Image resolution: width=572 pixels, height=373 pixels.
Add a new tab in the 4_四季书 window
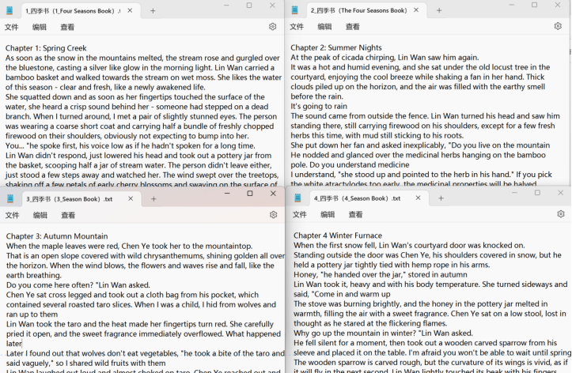[x=441, y=198]
